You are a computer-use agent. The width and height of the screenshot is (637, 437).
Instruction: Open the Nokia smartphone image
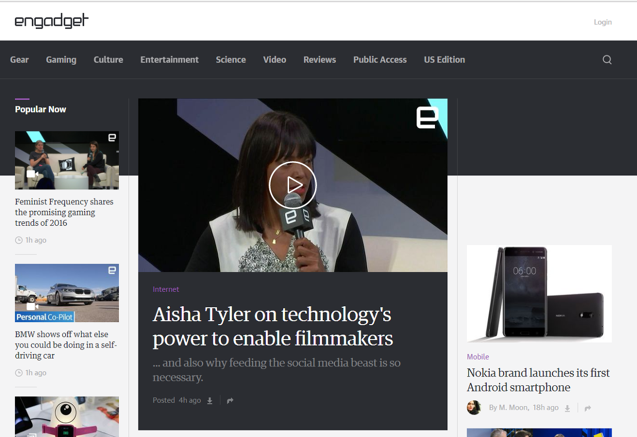point(539,293)
